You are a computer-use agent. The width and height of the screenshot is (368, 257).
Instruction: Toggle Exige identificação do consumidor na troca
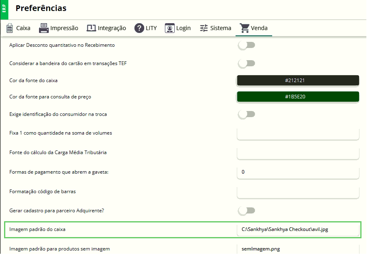(x=247, y=114)
